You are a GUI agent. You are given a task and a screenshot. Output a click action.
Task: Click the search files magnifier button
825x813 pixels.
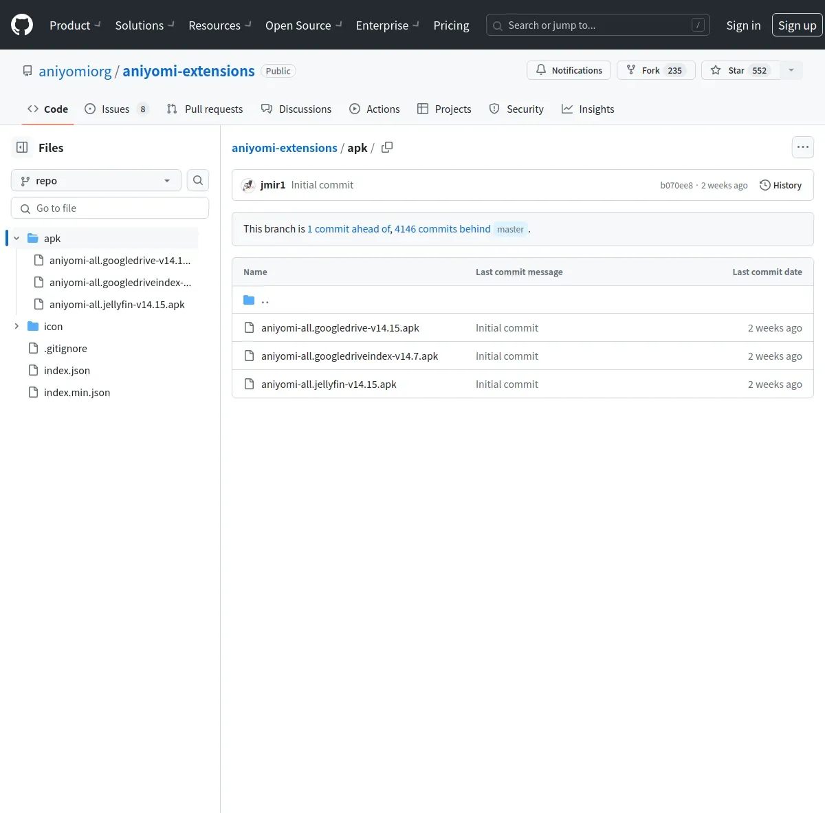point(198,180)
